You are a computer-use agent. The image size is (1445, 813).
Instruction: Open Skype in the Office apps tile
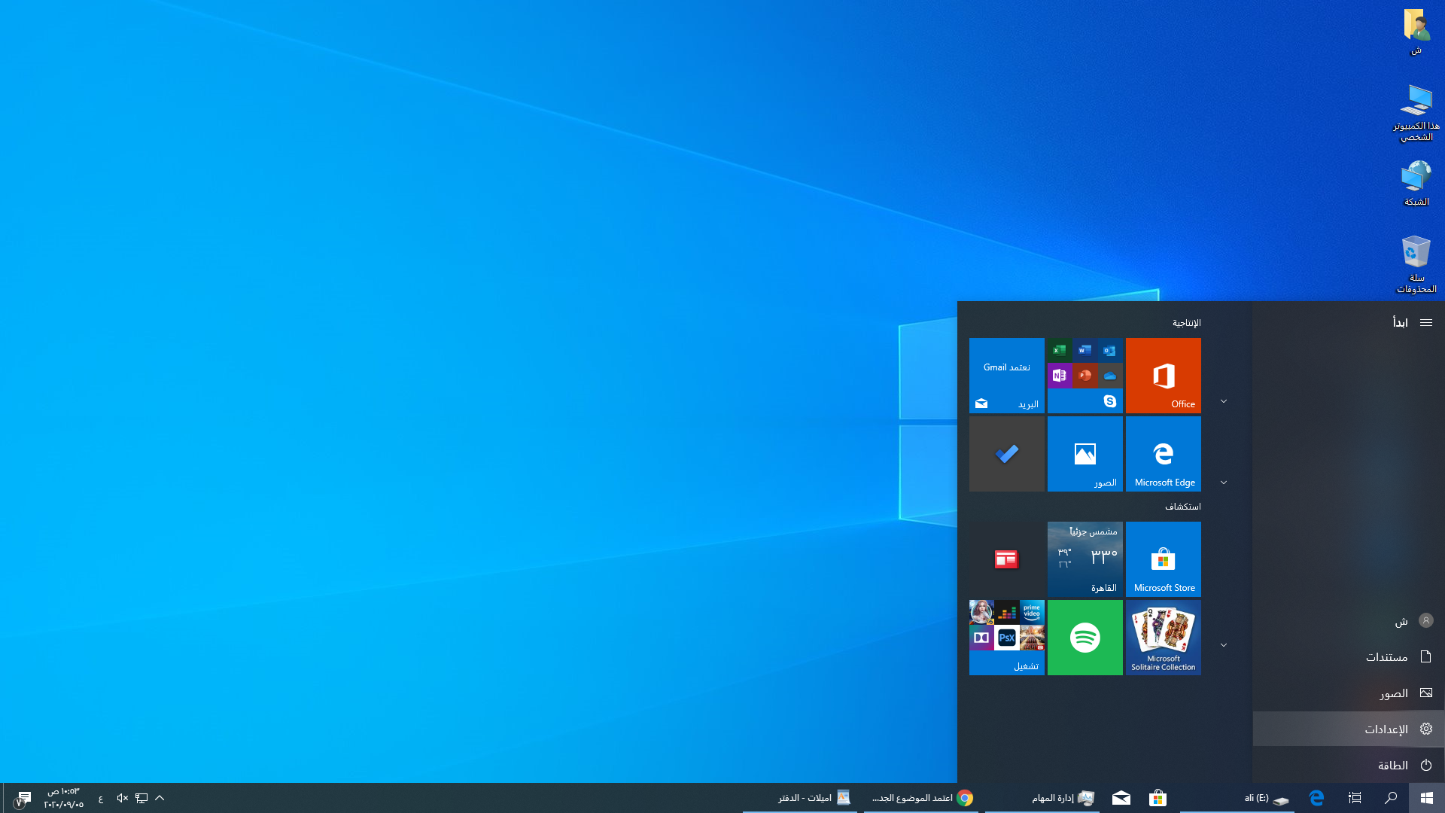pos(1109,400)
